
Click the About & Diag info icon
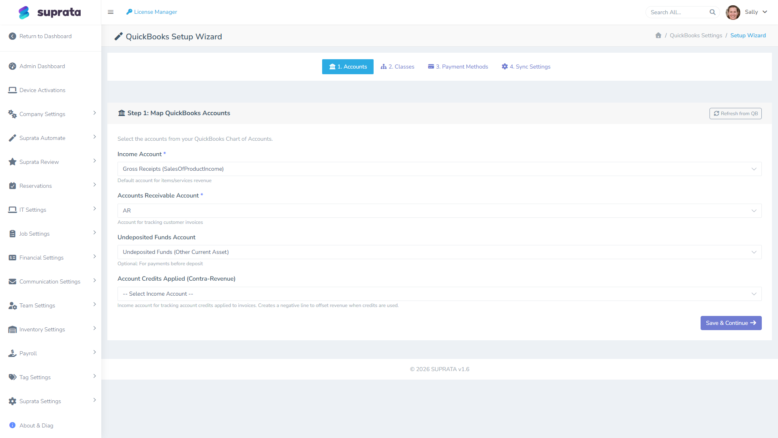tap(12, 425)
